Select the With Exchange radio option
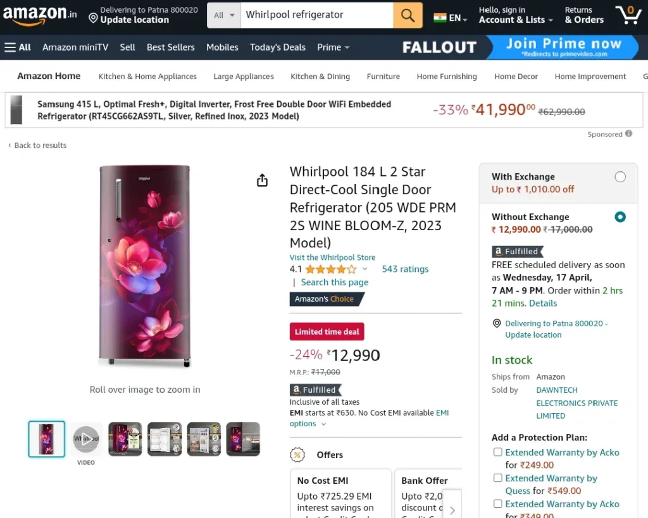 [x=620, y=177]
